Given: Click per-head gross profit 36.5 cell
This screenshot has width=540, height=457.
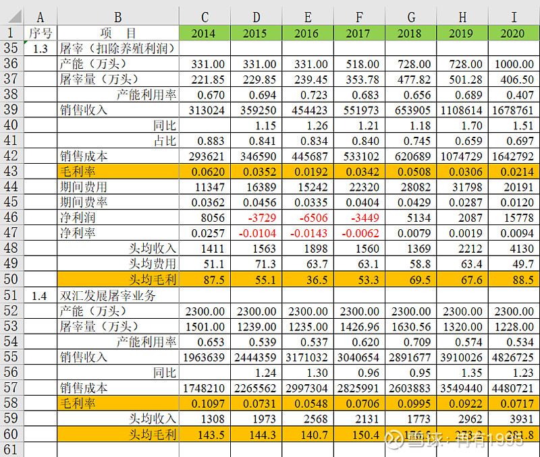Looking at the screenshot, I should (x=308, y=279).
